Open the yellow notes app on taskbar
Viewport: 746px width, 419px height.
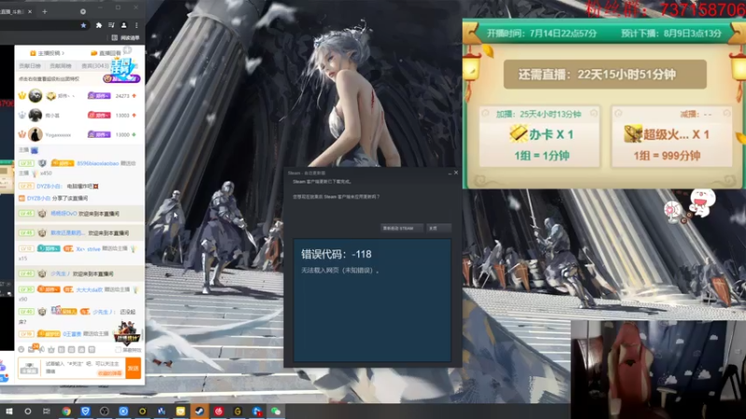[x=180, y=411]
